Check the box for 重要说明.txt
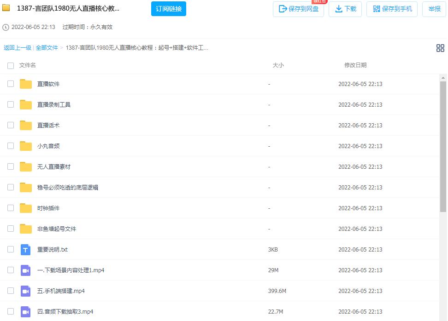 pos(11,249)
